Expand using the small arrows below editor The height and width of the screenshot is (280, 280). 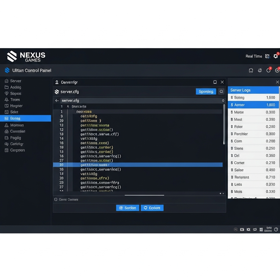(x=221, y=193)
